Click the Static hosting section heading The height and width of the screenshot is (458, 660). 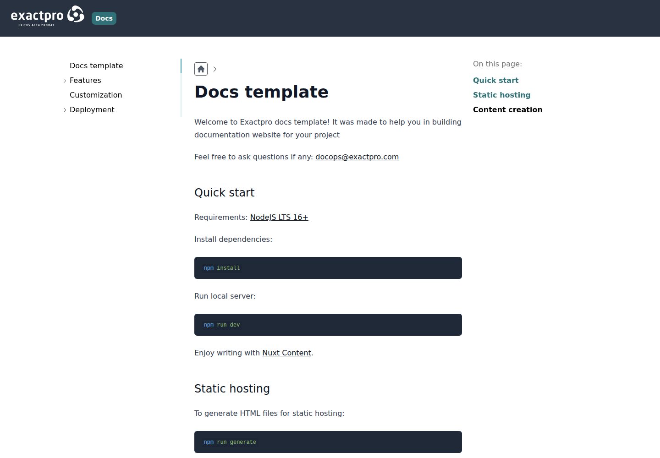click(x=232, y=388)
